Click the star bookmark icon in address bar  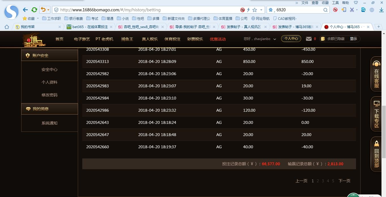point(255,10)
